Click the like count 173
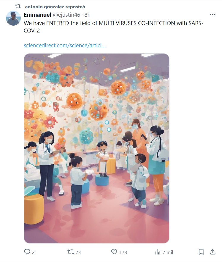 point(123,252)
